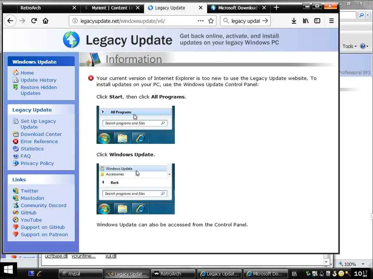Open Restore Hidden Updates link
The width and height of the screenshot is (373, 279).
tap(39, 90)
